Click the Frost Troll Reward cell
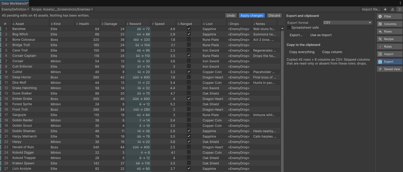Viewport: 403px width, 172px height. pyautogui.click(x=138, y=109)
